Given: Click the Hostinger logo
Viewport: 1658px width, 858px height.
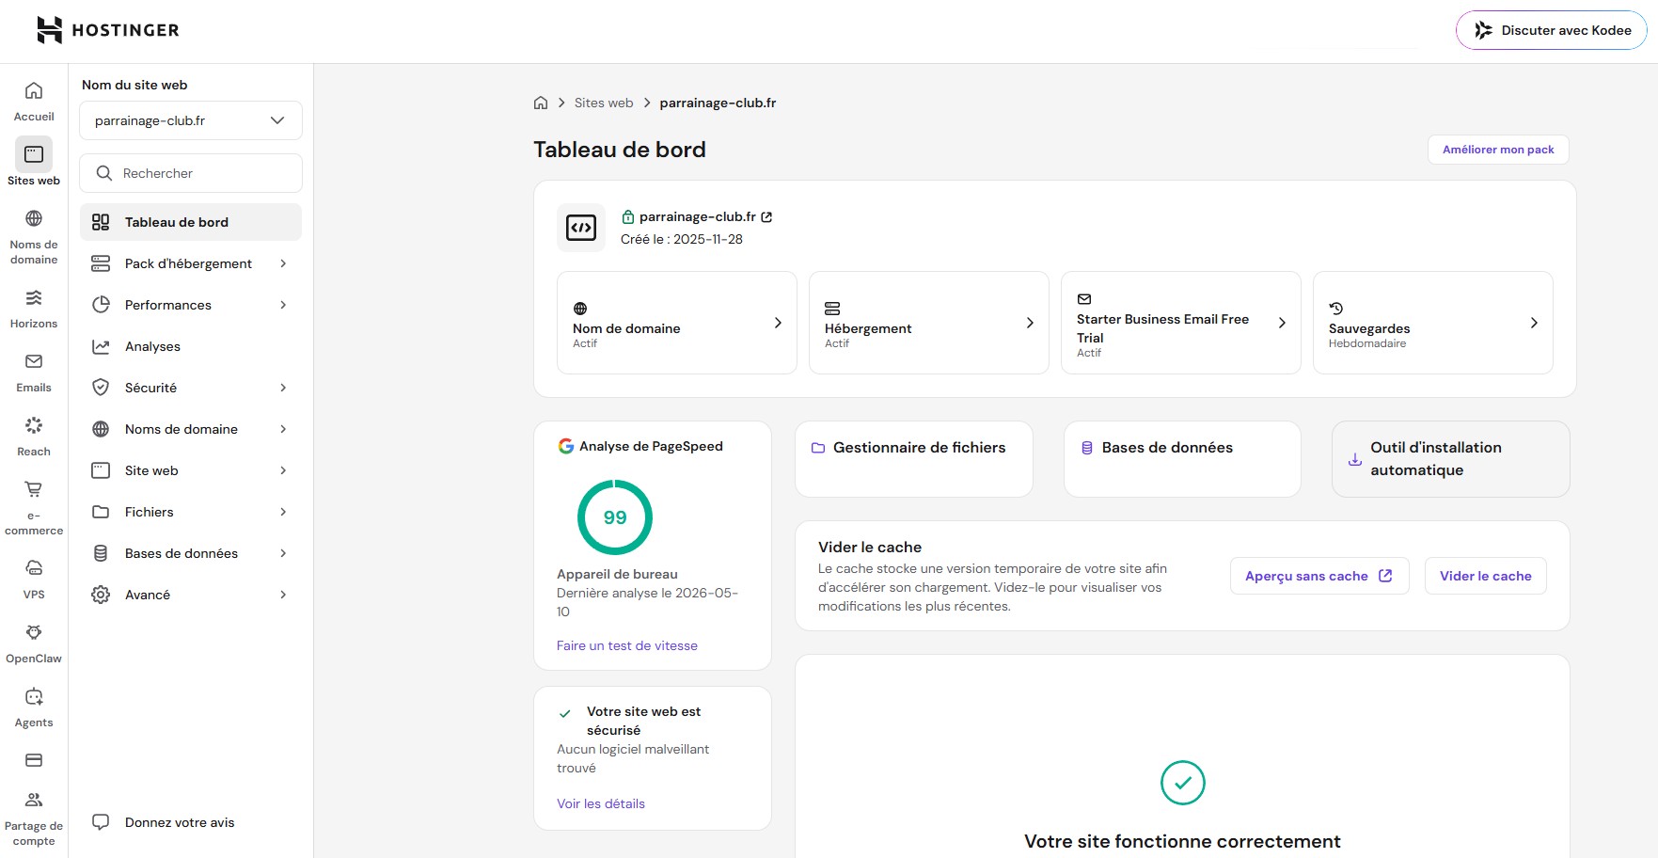Looking at the screenshot, I should 108,30.
